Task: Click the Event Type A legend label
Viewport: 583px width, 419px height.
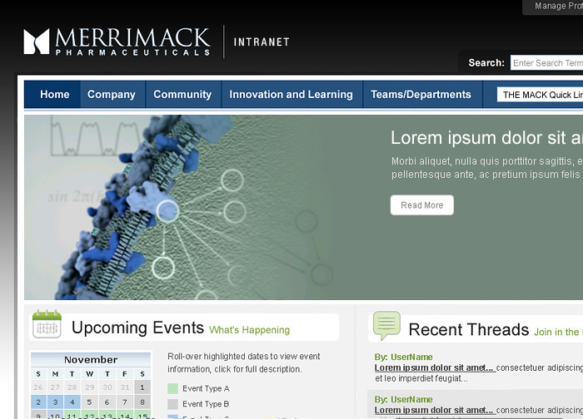Action: 206,388
